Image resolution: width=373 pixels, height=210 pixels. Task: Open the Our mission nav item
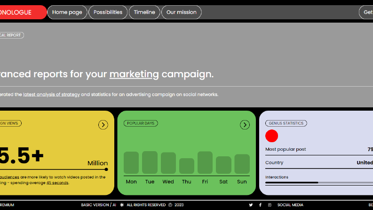point(181,12)
